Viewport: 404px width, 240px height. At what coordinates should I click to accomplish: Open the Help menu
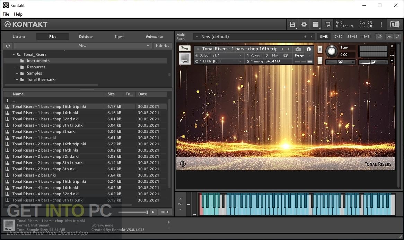pos(18,14)
